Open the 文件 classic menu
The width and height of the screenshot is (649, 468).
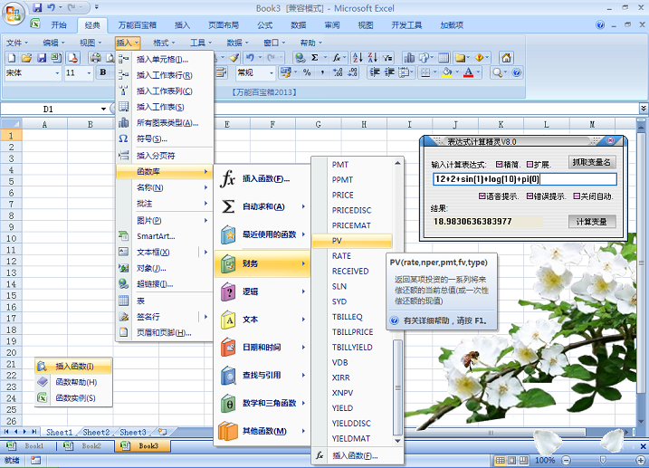[x=17, y=43]
